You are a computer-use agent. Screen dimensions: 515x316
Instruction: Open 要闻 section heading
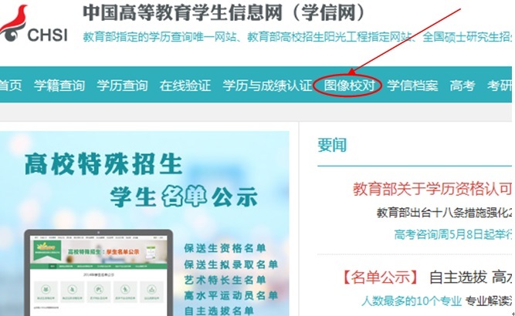tap(332, 145)
